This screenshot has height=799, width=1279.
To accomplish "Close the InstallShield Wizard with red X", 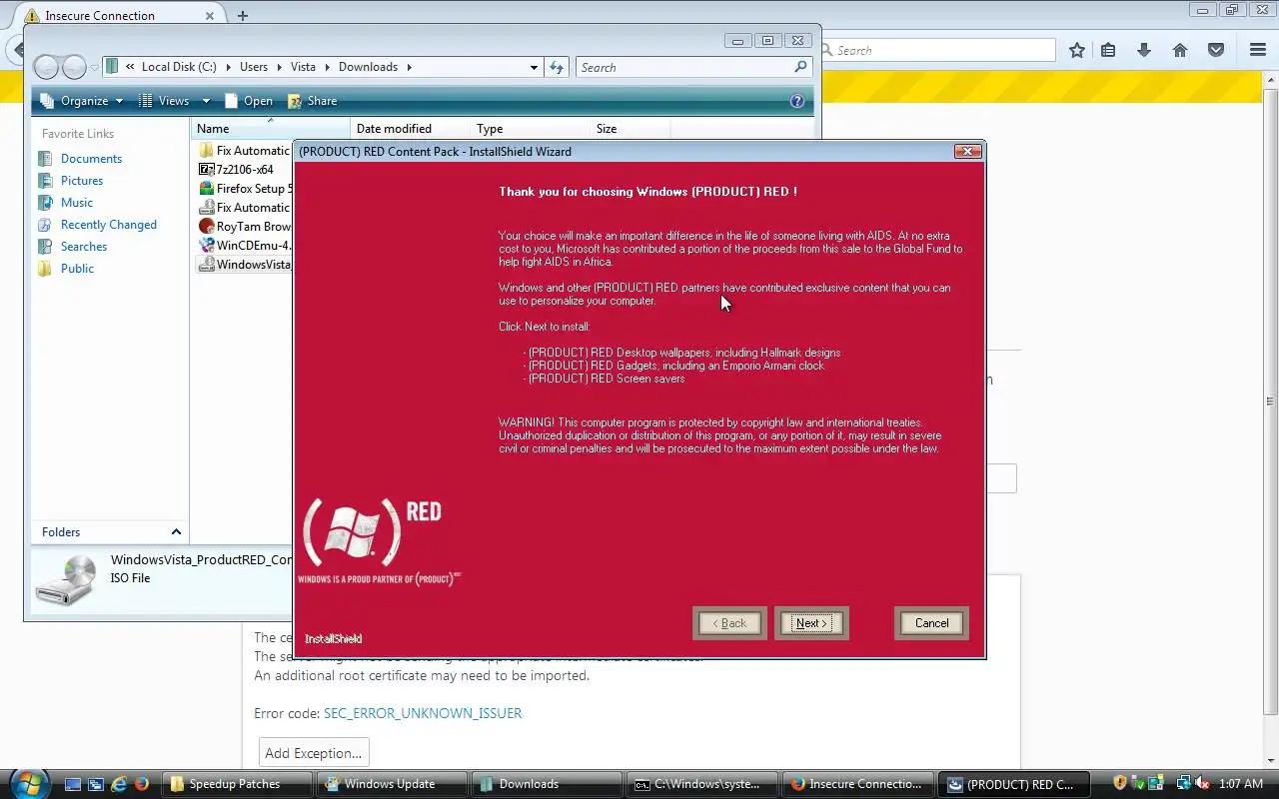I will pos(966,151).
